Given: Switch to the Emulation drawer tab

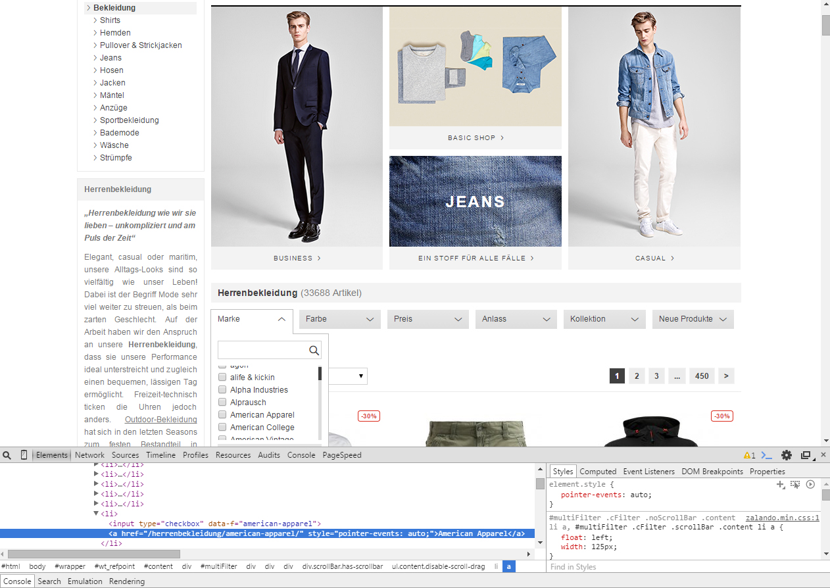Looking at the screenshot, I should pyautogui.click(x=85, y=581).
